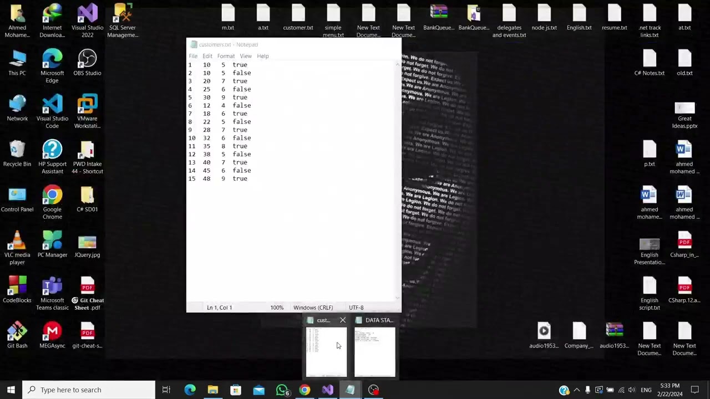Select Git Cheat Sheet .pdf desktop file
710x399 pixels.
tap(87, 294)
